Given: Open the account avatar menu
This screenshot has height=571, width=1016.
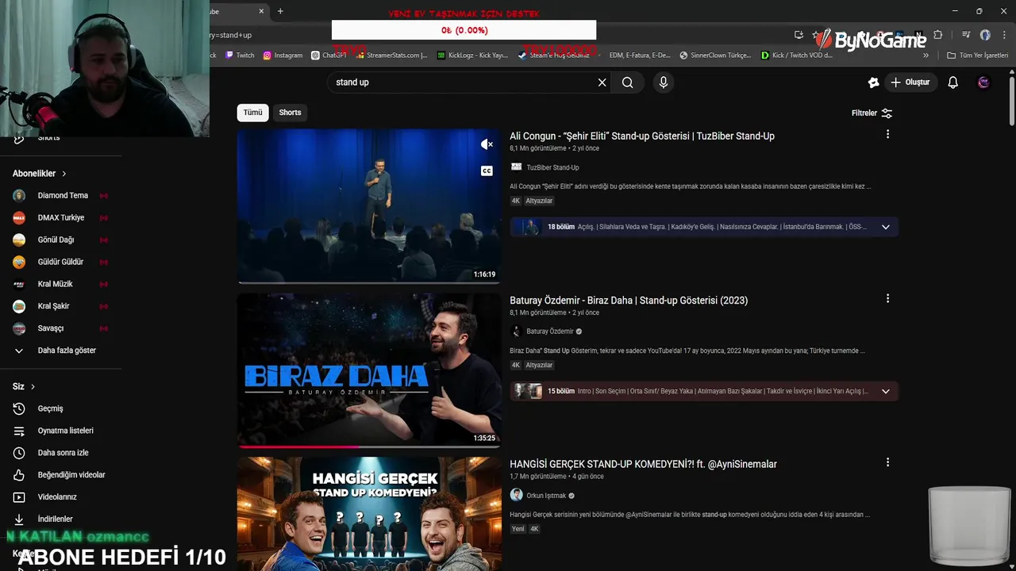Looking at the screenshot, I should tap(983, 82).
